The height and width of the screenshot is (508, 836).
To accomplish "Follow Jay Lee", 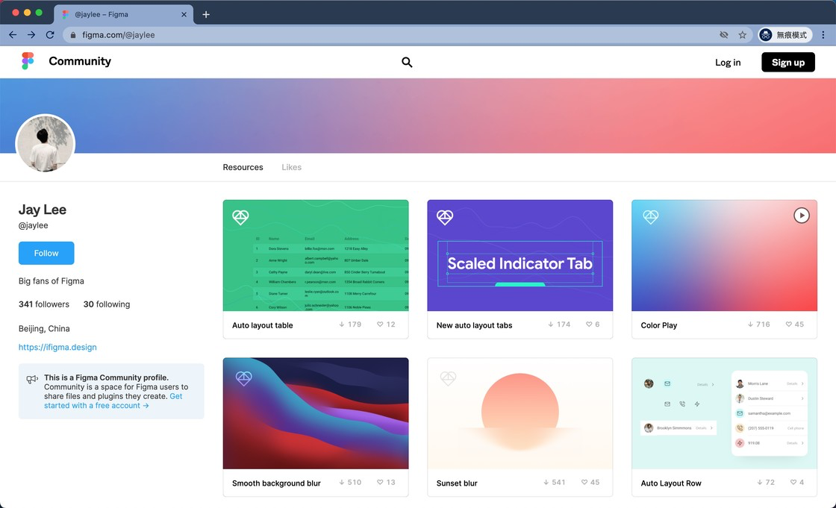I will point(46,253).
